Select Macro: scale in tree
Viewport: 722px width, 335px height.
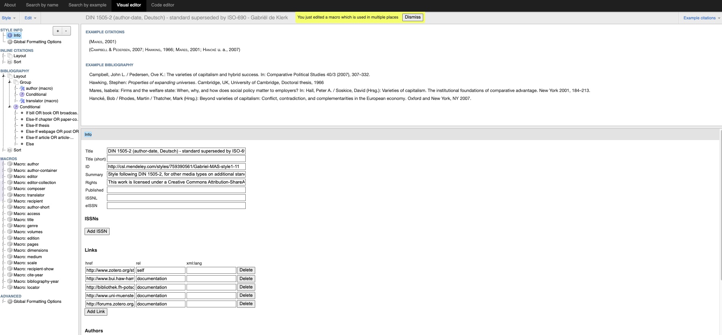[25, 263]
